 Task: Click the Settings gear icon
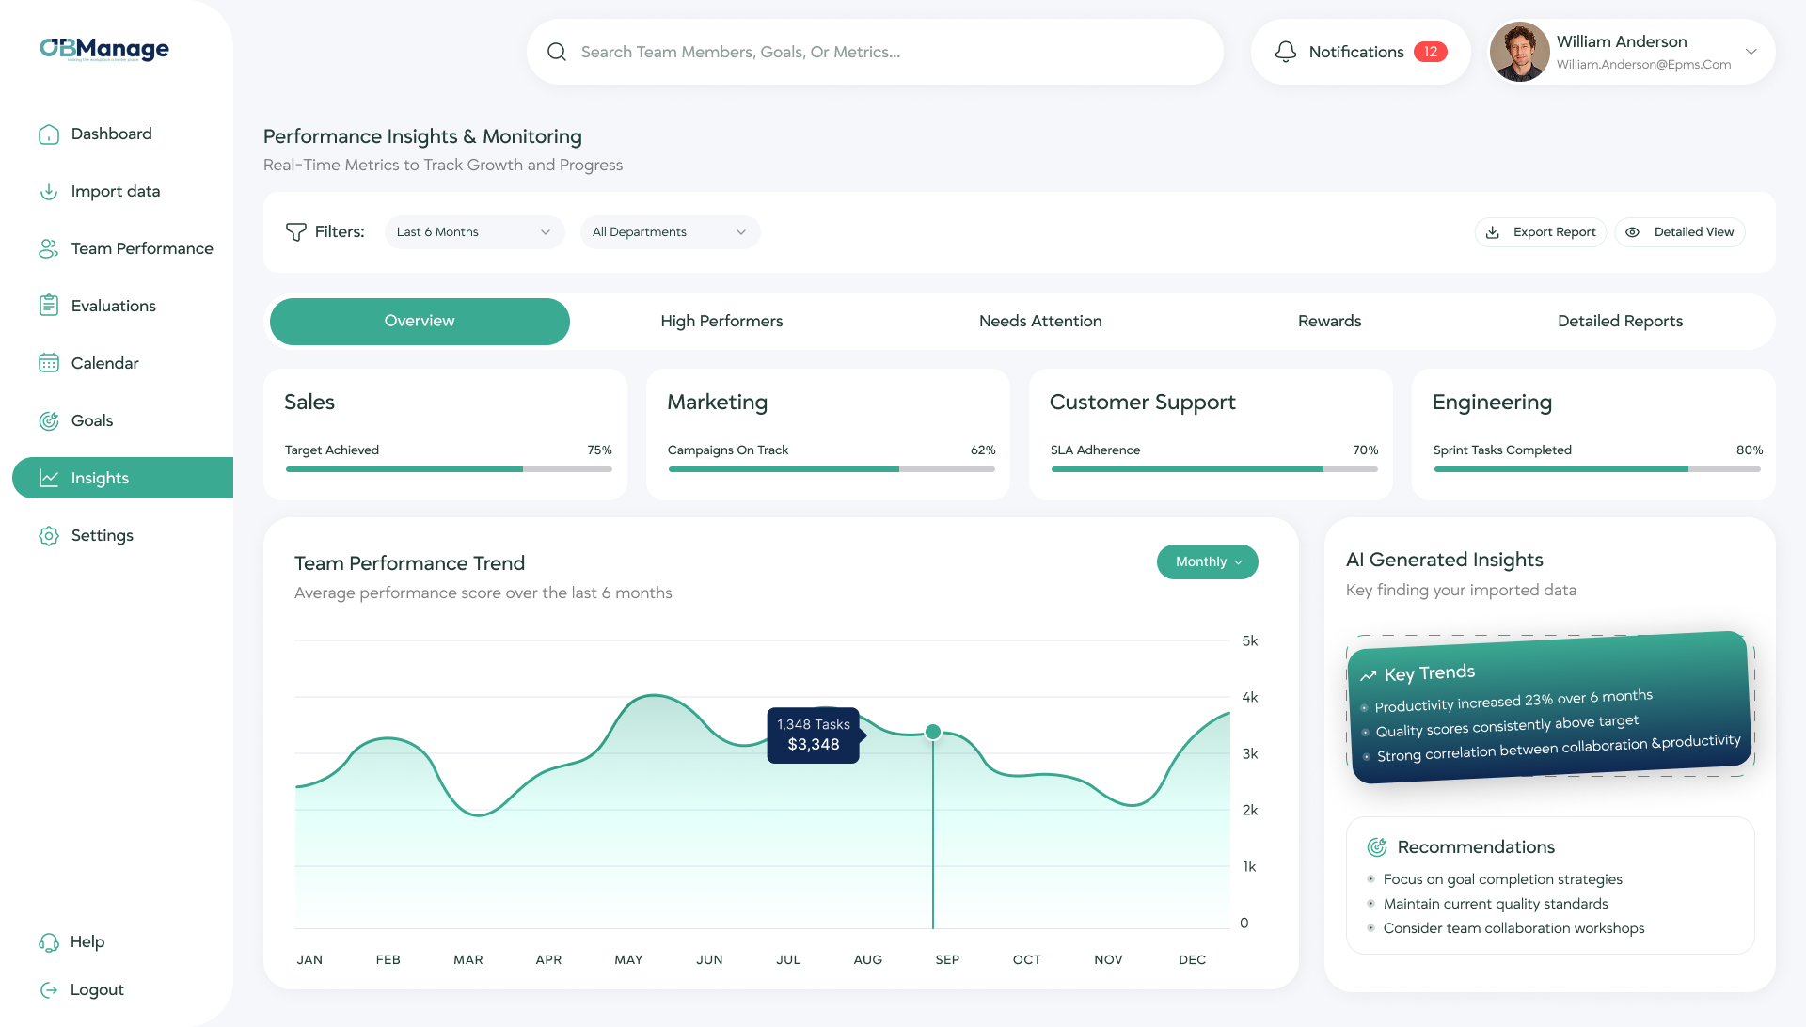pos(49,535)
